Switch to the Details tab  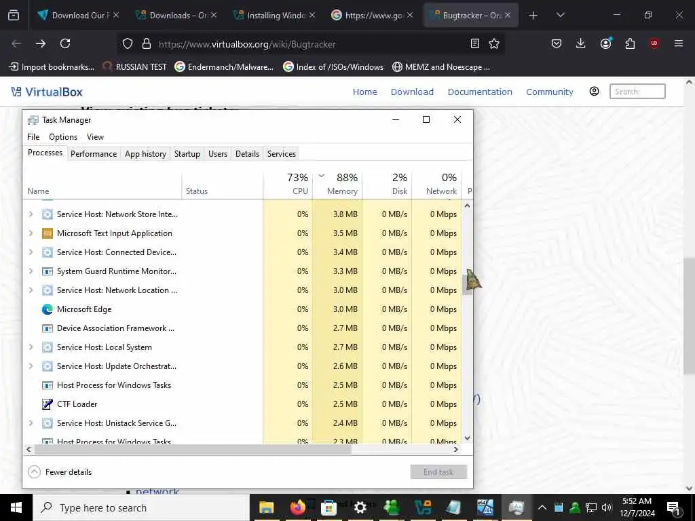click(x=247, y=154)
